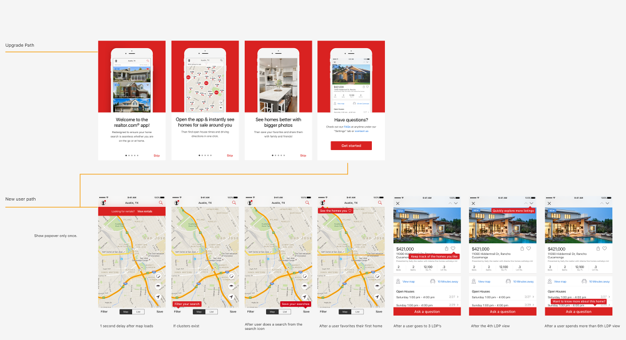Tap search icon on the 'Save your searches' screen
The image size is (626, 340).
pyautogui.click(x=307, y=202)
